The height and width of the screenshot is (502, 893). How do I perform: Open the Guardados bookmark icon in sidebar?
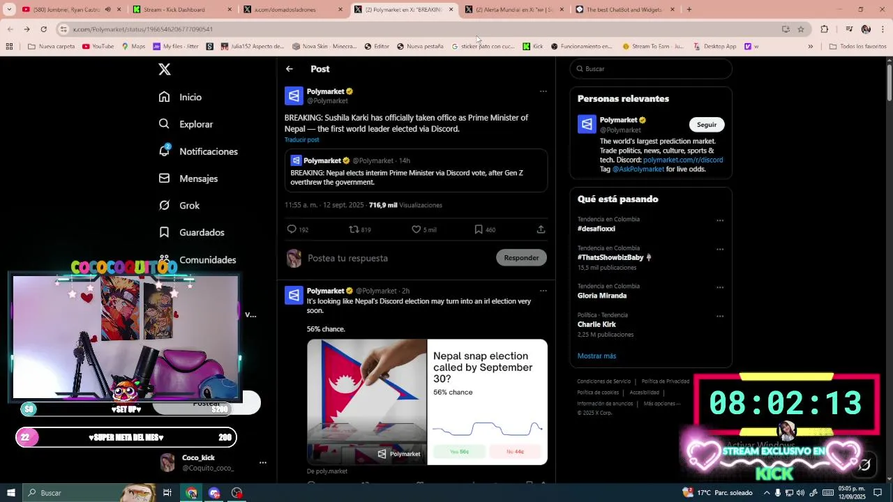[164, 232]
